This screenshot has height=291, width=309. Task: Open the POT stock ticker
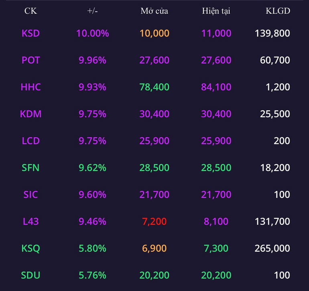30,60
